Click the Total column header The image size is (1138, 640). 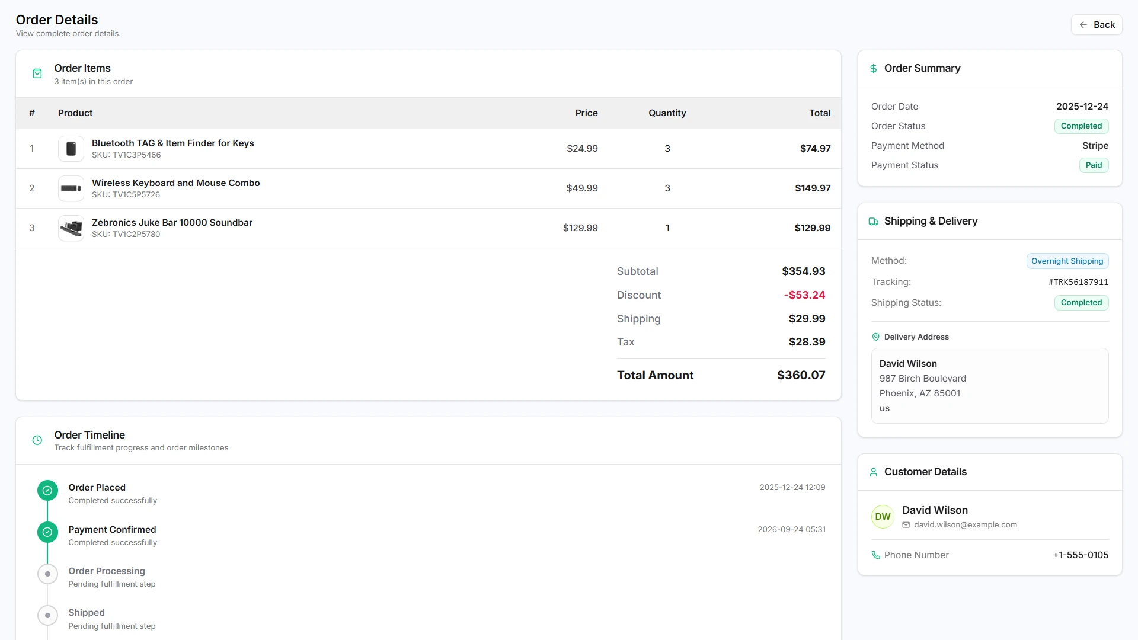[820, 113]
